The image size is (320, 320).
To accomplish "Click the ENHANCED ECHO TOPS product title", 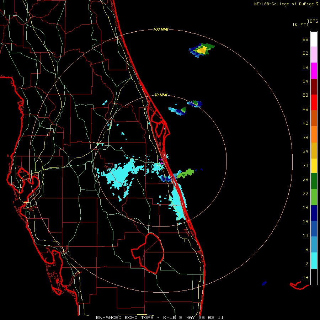I will (x=125, y=318).
